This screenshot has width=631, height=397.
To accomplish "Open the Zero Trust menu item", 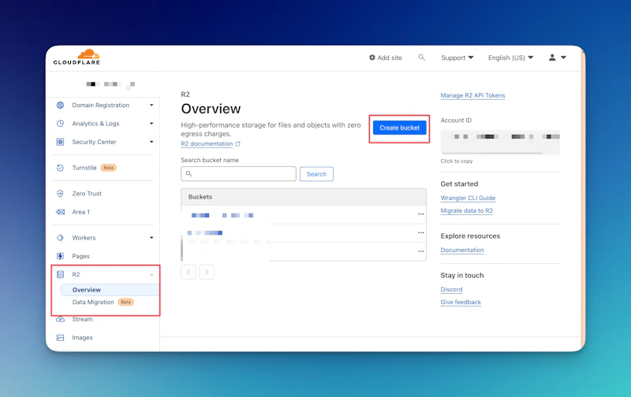I will pos(87,194).
